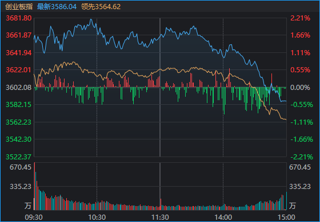Click the 3582.15 price axis label
This screenshot has width=320, height=222.
[19, 105]
